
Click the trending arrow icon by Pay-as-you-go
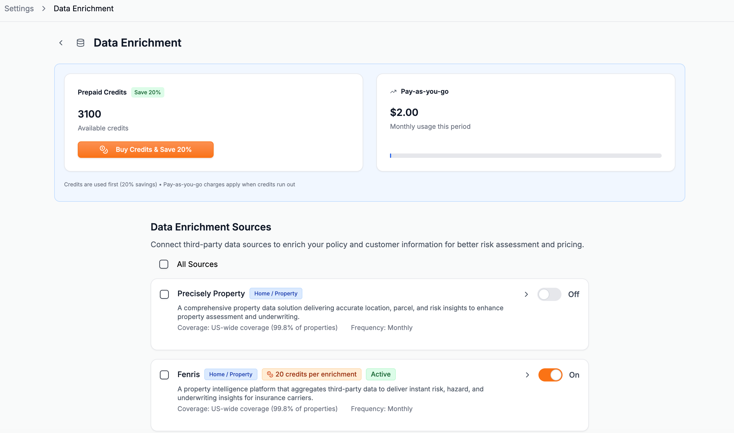393,92
